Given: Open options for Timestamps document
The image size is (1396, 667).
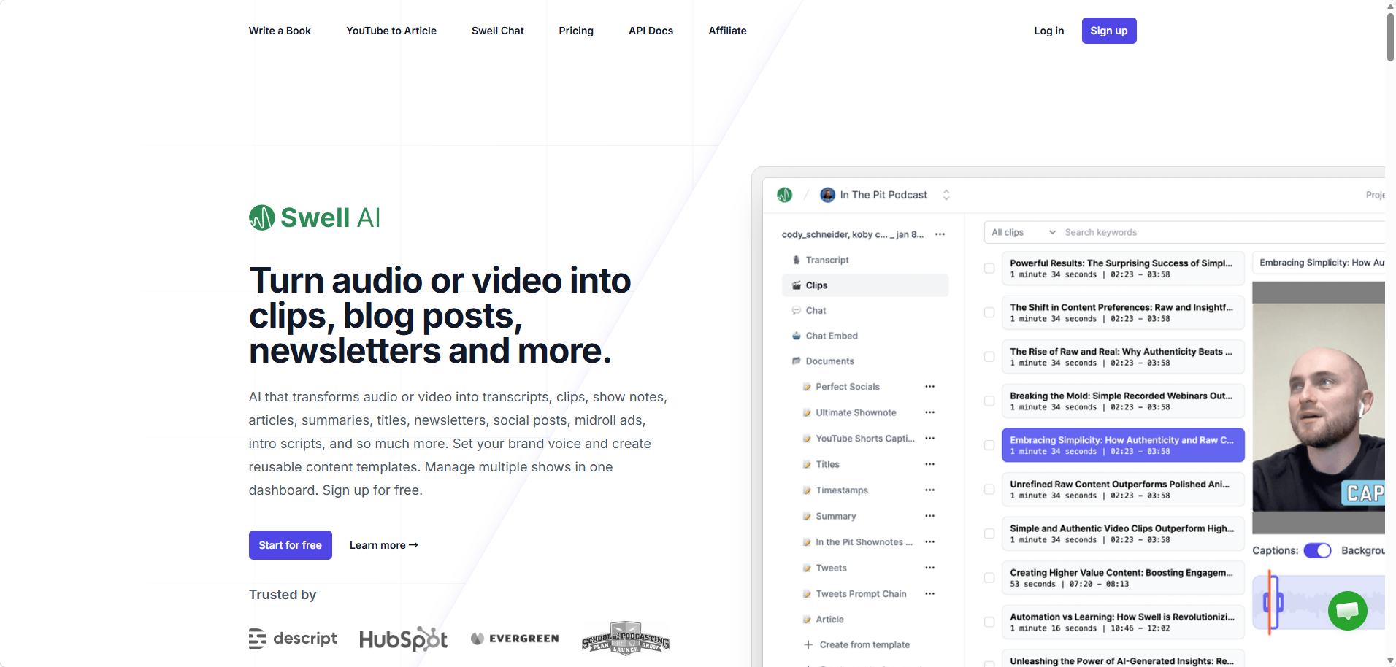Looking at the screenshot, I should click(929, 490).
